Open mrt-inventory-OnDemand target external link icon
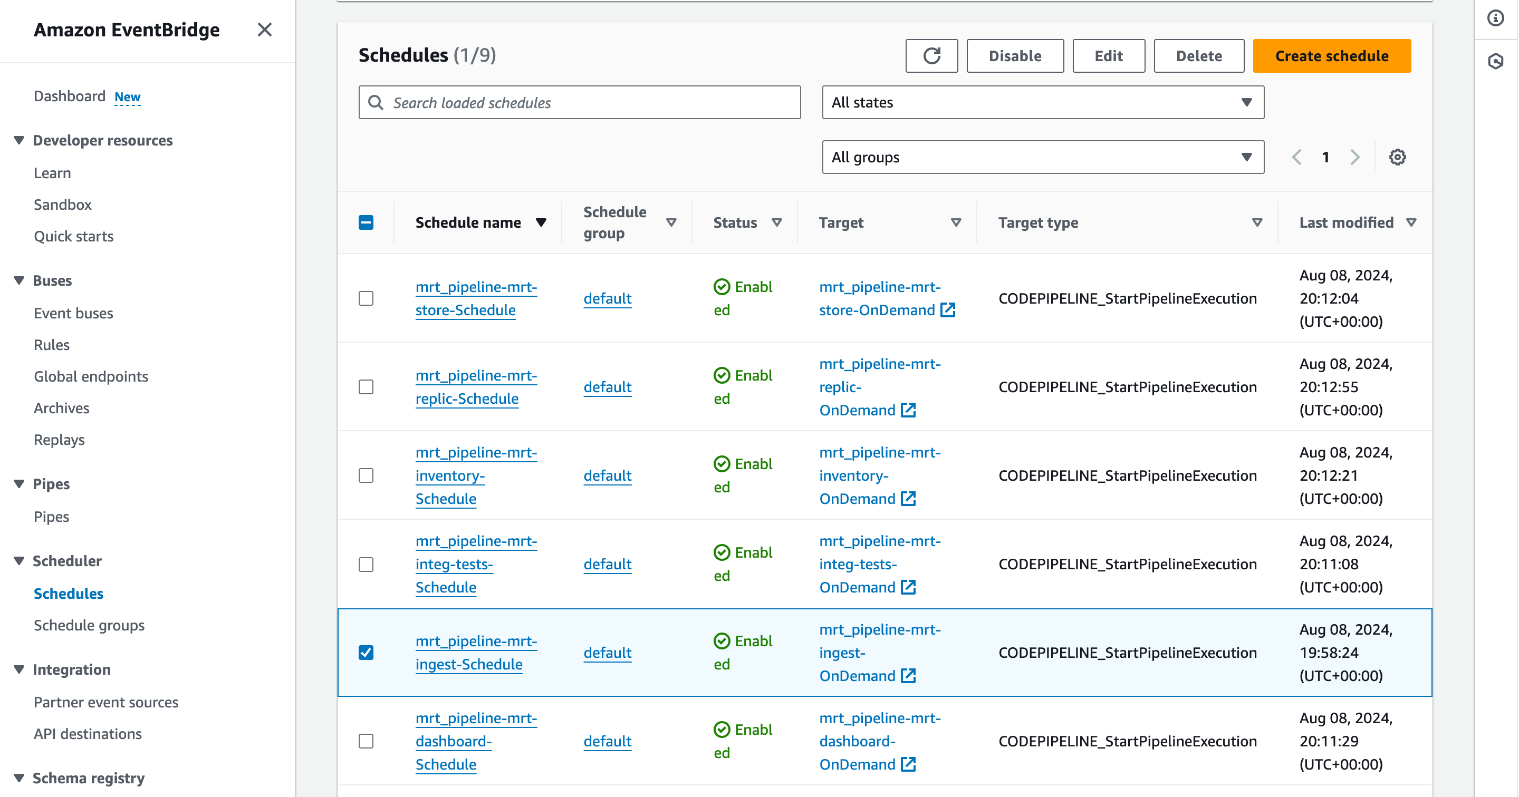 point(908,499)
